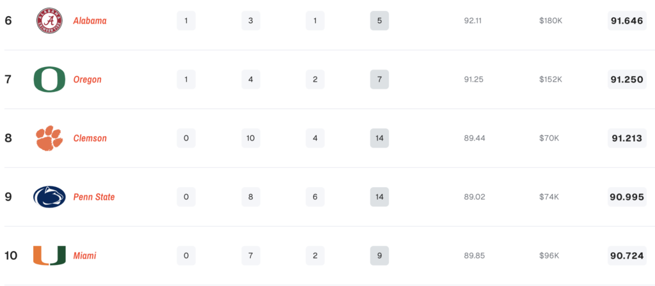Screen dimensions: 655x286
Task: Open the Oregon team link
Action: pyautogui.click(x=87, y=80)
